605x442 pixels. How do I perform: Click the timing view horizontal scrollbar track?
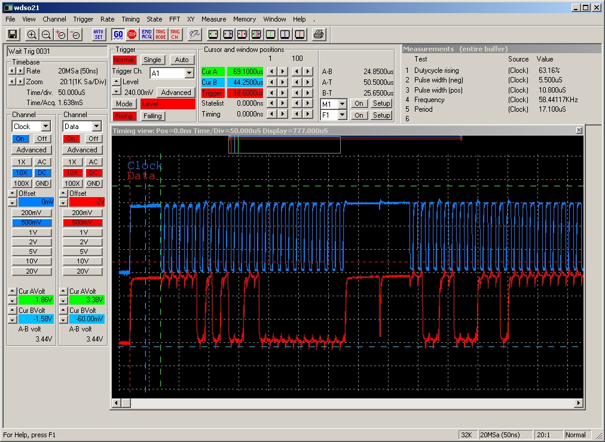tap(352, 403)
